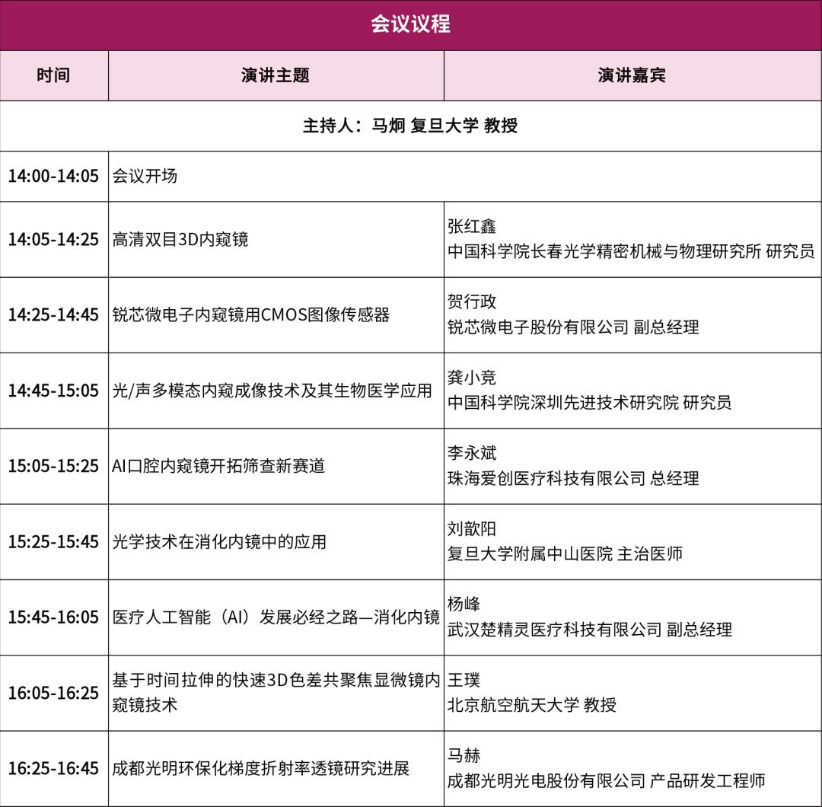This screenshot has width=822, height=807.
Task: Click topic AI口腔内窥镜开拓筛查新赛道
Action: (218, 466)
